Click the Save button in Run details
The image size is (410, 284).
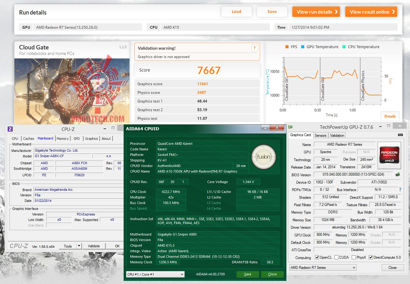[272, 12]
